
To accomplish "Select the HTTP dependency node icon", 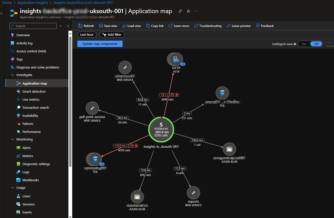I will pyautogui.click(x=176, y=59).
